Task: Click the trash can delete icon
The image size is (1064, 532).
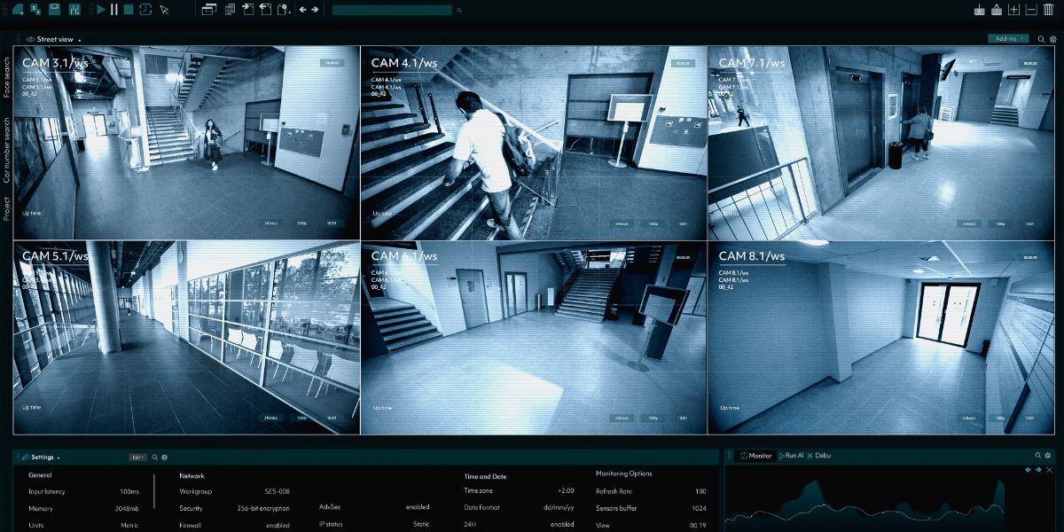Action: pos(1049,10)
